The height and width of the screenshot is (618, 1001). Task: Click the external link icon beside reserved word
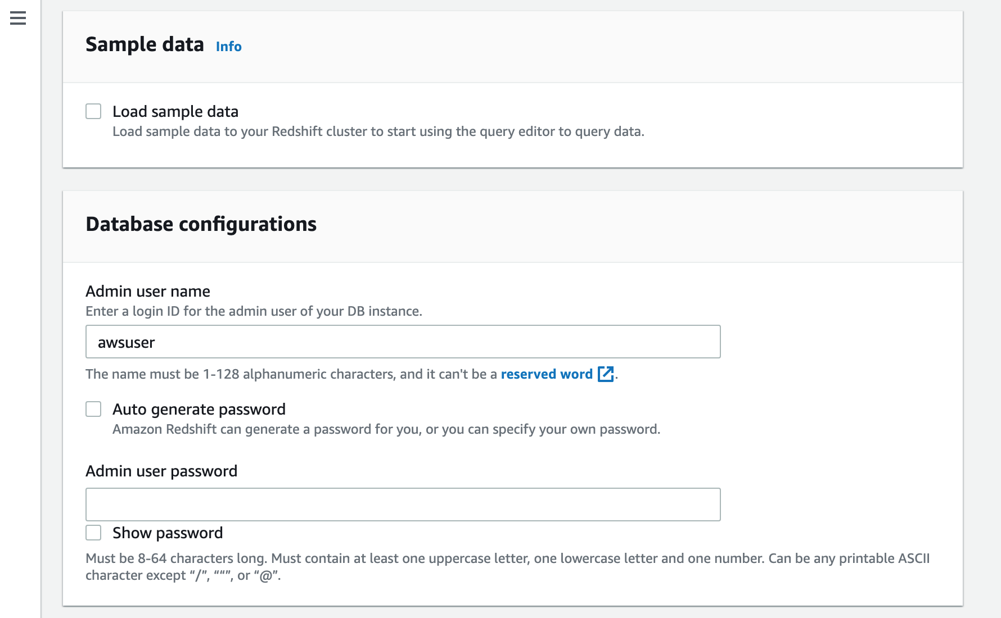606,374
